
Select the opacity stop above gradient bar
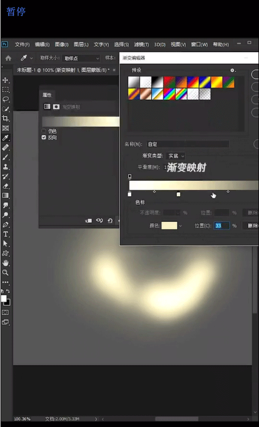[x=130, y=176]
